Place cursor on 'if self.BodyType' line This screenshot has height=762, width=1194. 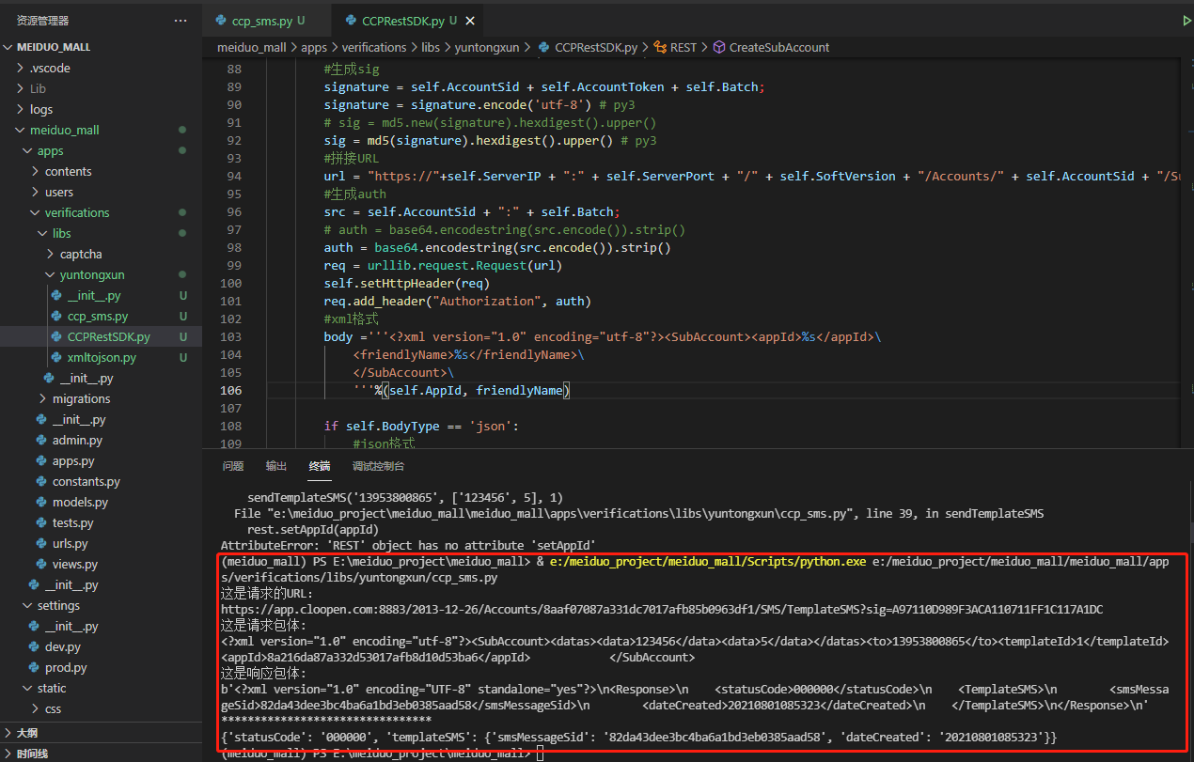421,427
